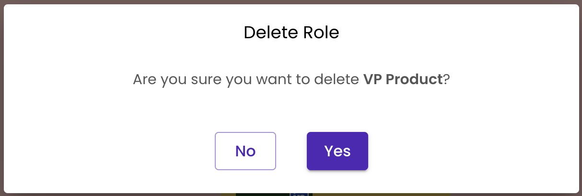Viewport: 582px width, 196px height.
Task: Click the bold VP Product role name
Action: coord(403,79)
